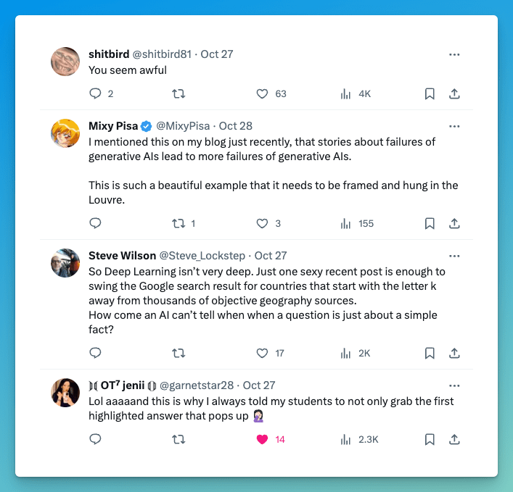This screenshot has width=513, height=492.
Task: Share jenii's tweet
Action: pyautogui.click(x=454, y=439)
